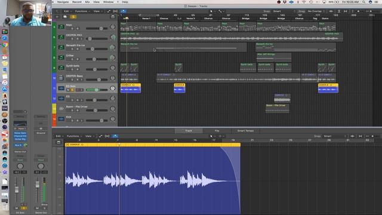
Task: Click vertical auto zoom icon in Tracks toolbar
Action: [x=339, y=11]
